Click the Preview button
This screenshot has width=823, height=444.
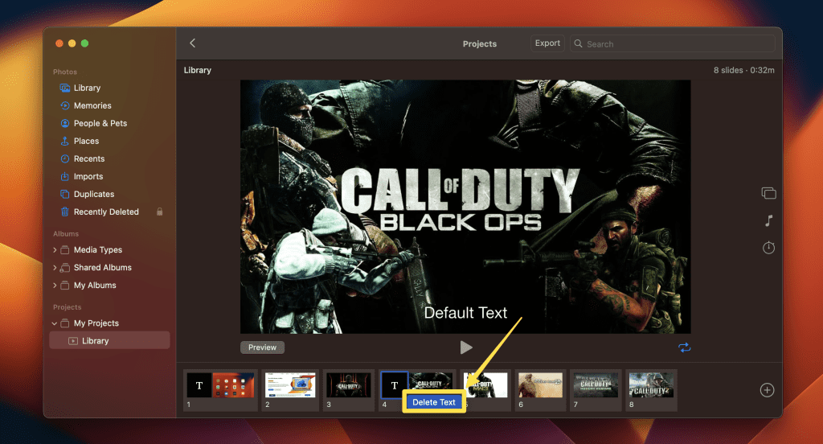[x=263, y=347]
